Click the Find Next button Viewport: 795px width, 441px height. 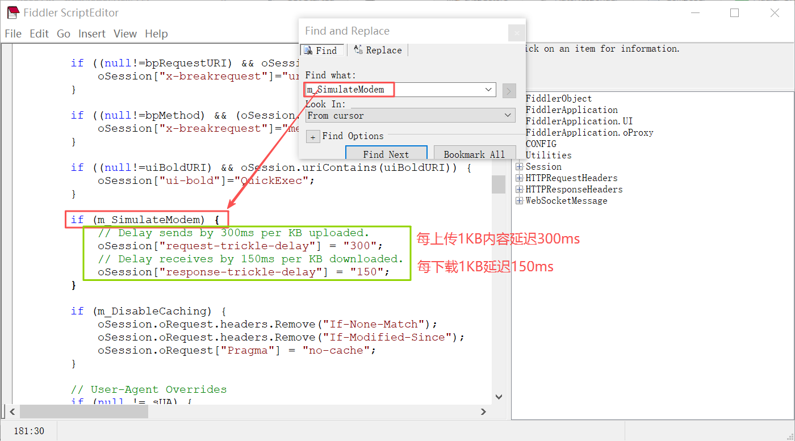(x=386, y=153)
